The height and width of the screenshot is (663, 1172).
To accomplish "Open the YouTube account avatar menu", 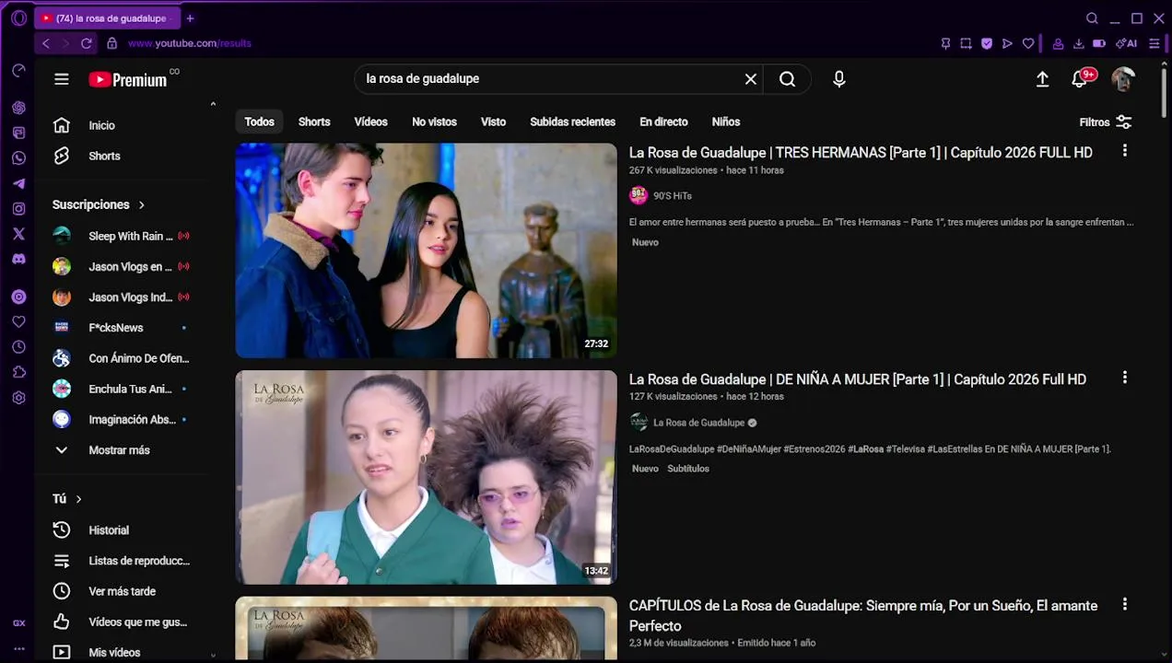I will [x=1123, y=79].
